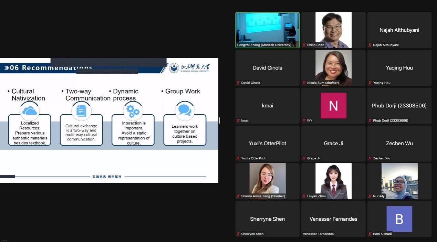Click the gears icon under Dynamic process
Viewport: 437px width, 242px height.
(x=133, y=111)
